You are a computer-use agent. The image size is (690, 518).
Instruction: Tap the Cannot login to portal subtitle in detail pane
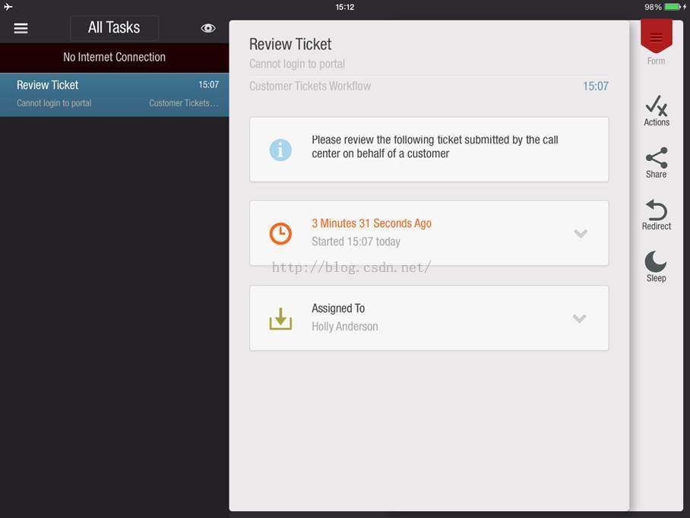coord(297,65)
